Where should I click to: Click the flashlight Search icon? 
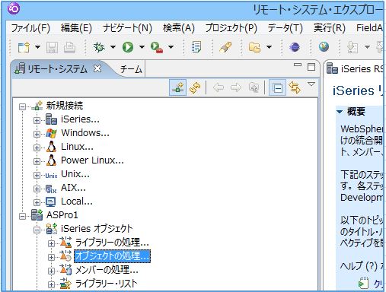tap(225, 47)
